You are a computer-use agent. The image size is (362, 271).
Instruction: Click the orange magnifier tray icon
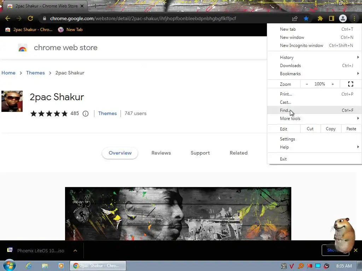point(300,266)
